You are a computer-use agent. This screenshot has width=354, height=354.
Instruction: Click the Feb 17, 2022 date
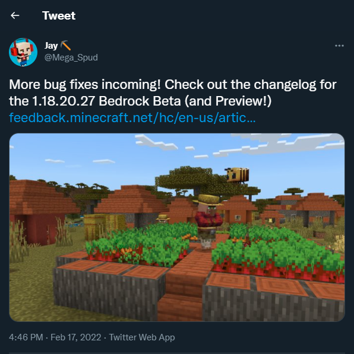(76, 337)
